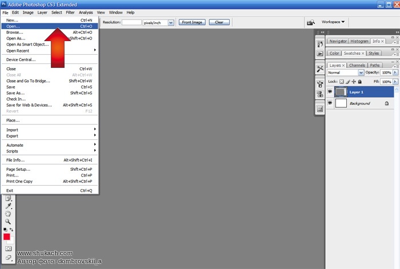Open the Actions panel dock icon
This screenshot has height=269, width=400.
(320, 54)
